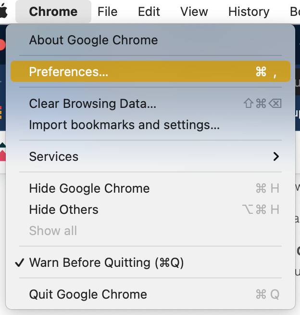300x315 pixels.
Task: Click the checkmark beside Warn Before Quitting
Action: pos(20,262)
